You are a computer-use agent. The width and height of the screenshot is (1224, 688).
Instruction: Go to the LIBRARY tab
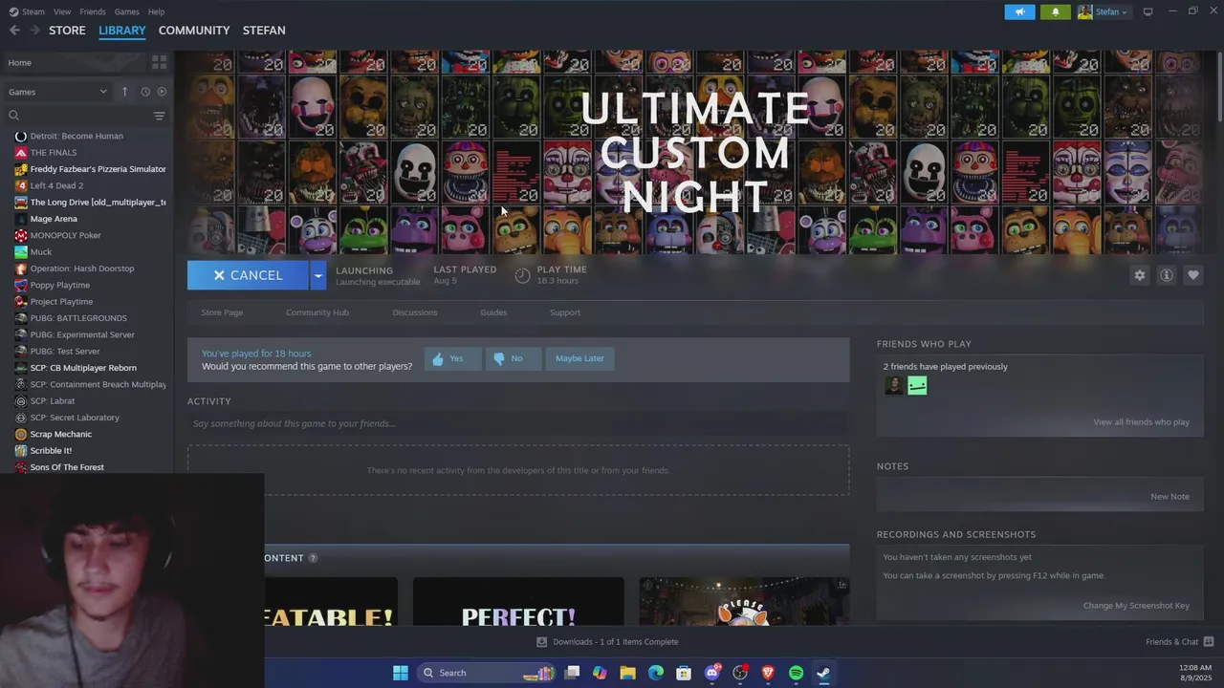coord(122,31)
